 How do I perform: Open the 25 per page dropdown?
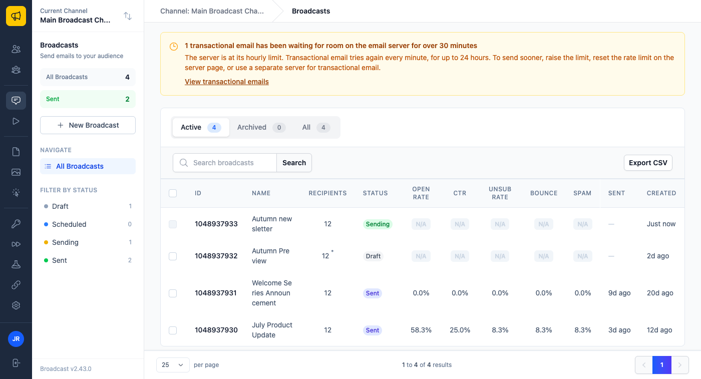pyautogui.click(x=173, y=365)
